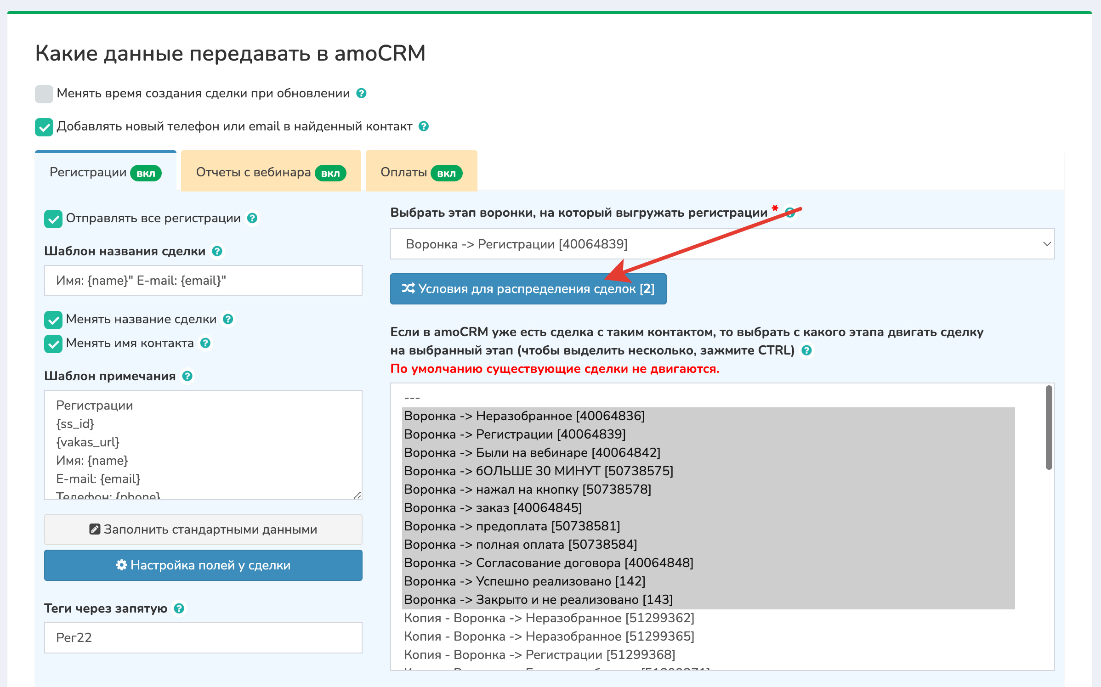
Task: Select 'Воронка -> Были на вебинаре' list option
Action: pos(532,453)
